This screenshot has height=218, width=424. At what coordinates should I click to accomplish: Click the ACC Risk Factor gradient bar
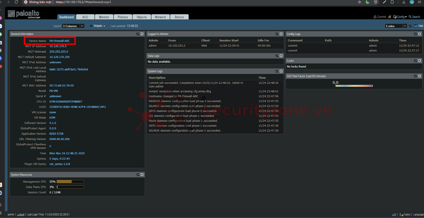pos(354,86)
